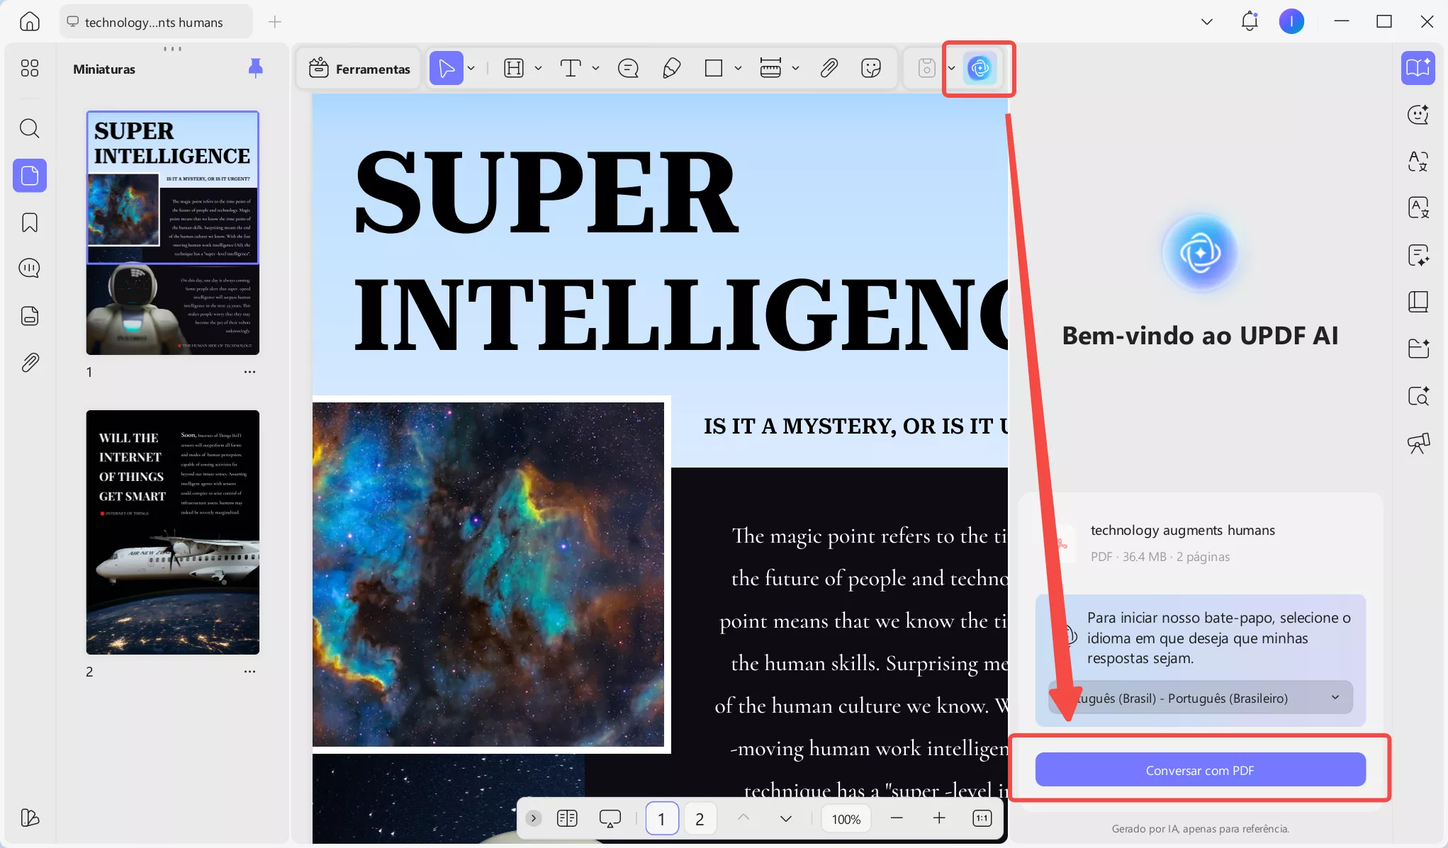The width and height of the screenshot is (1448, 848).
Task: Switch to the technology...nts humans tab
Action: click(154, 22)
